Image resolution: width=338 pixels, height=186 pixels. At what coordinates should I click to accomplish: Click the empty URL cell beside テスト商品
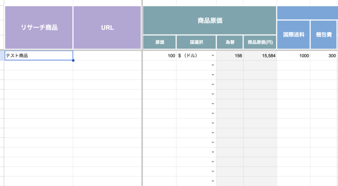click(x=107, y=56)
